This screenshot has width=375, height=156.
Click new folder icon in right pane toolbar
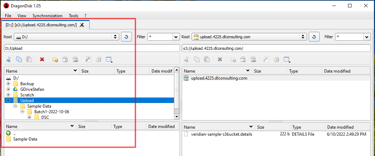pyautogui.click(x=233, y=60)
